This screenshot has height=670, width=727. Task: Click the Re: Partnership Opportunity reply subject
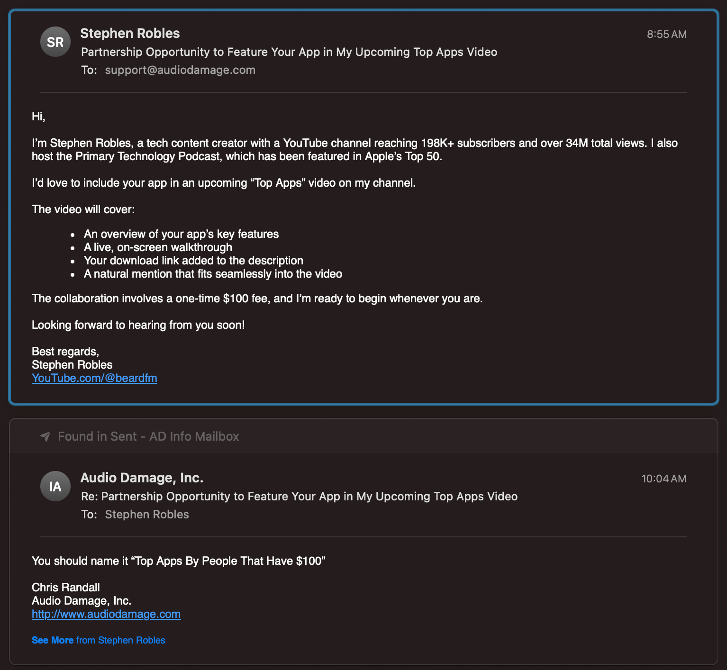pos(299,497)
